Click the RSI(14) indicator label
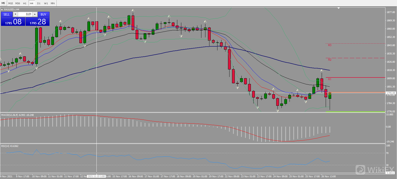Screen dimensions: 397x179 (10, 146)
